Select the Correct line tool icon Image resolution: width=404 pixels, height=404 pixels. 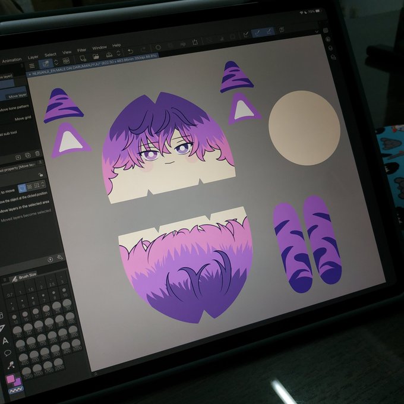[x=11, y=365]
